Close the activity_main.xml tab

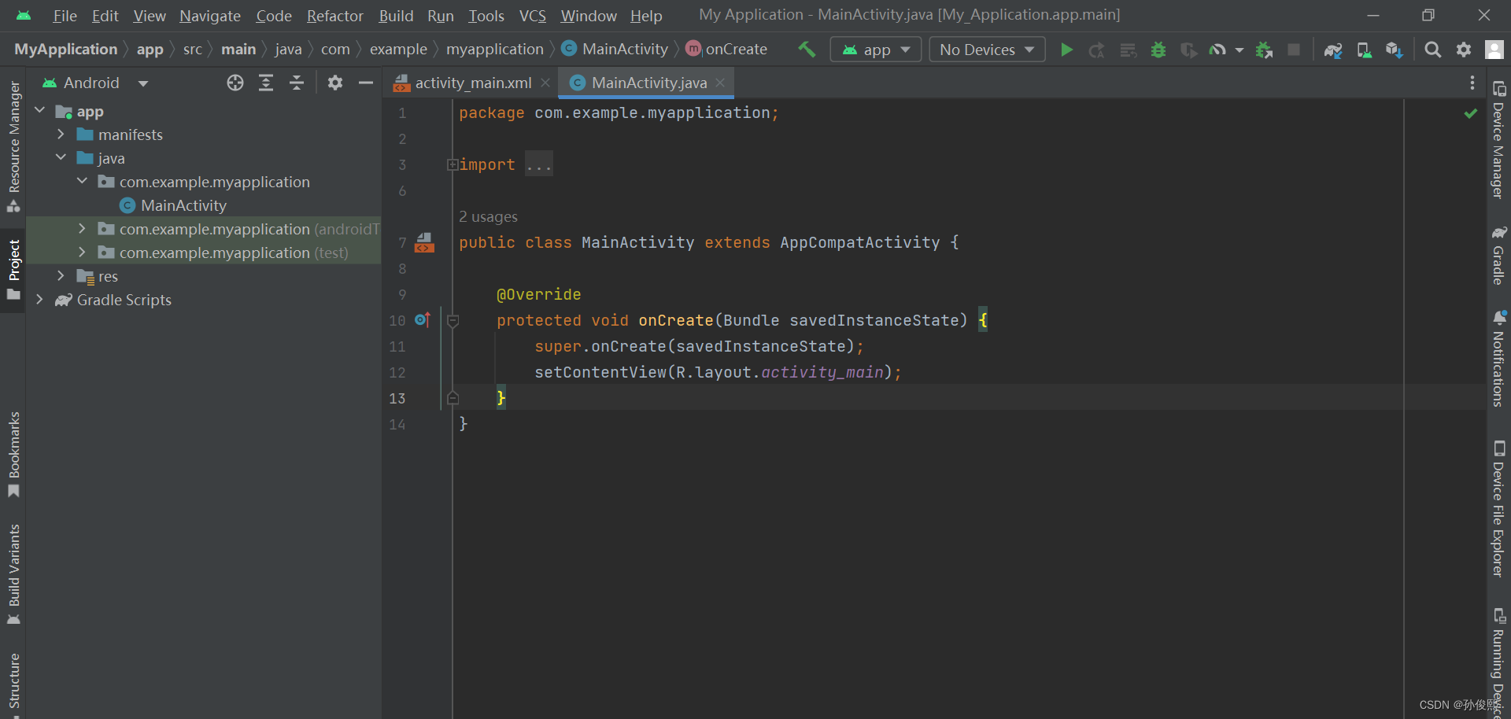pyautogui.click(x=545, y=83)
